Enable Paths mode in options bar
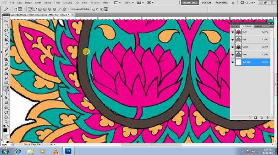Viewport: 278px width, 155px height. 20,9
